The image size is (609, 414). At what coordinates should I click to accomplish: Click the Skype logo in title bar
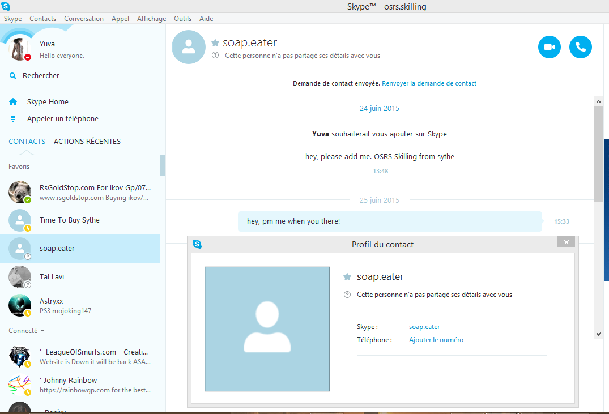tap(6, 6)
